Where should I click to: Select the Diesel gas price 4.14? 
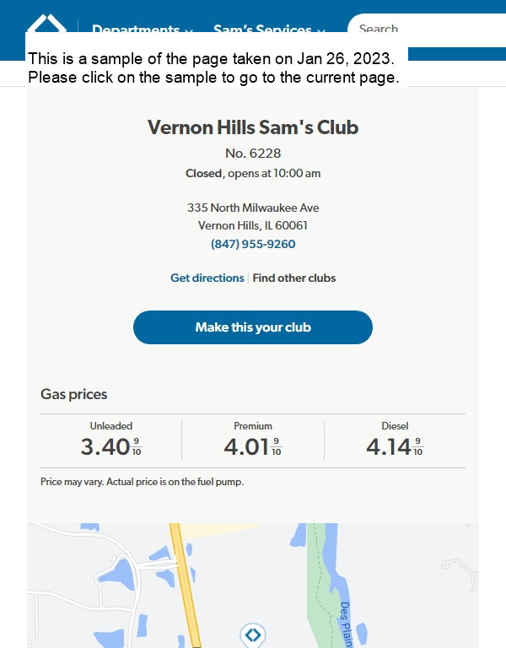(x=395, y=446)
